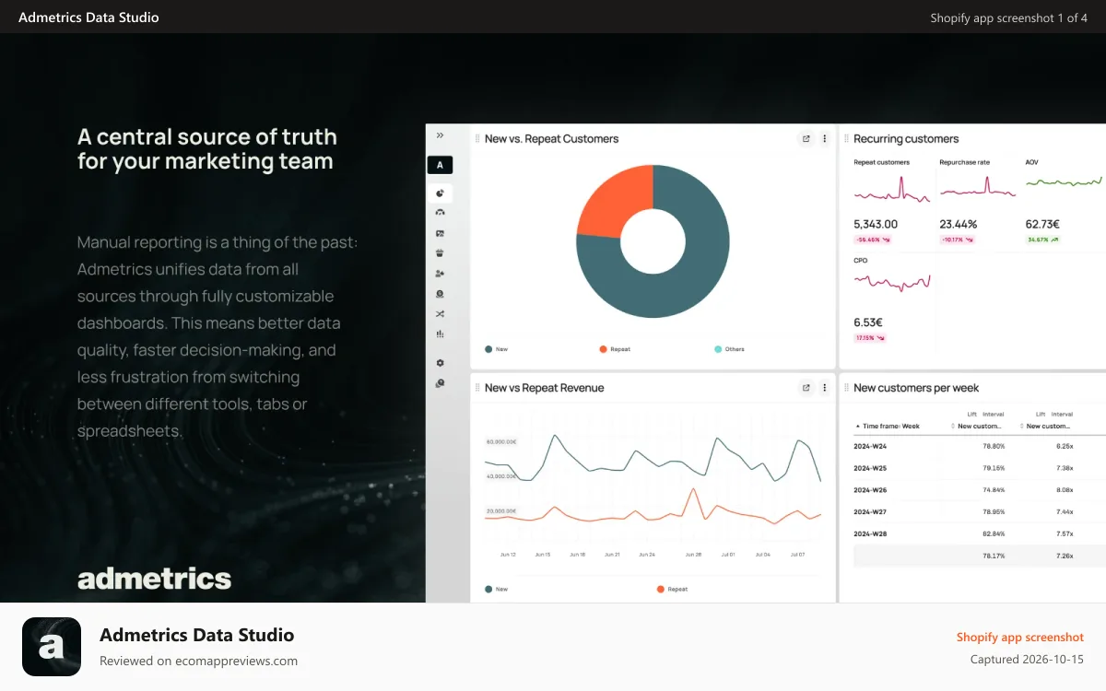Click the green AOV sparkline
Image resolution: width=1106 pixels, height=691 pixels.
pos(1064,182)
